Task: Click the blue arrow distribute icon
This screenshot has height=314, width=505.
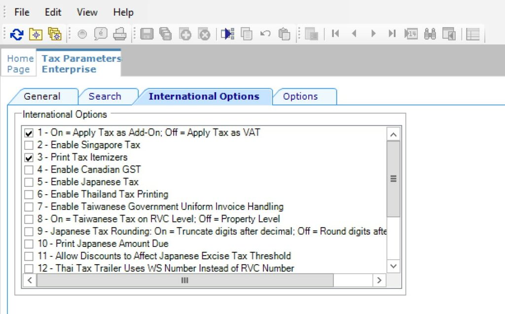Action: click(x=228, y=34)
